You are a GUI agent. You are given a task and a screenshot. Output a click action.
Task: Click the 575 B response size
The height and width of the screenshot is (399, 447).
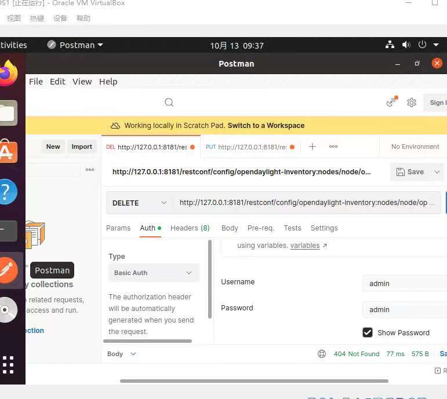click(x=420, y=354)
